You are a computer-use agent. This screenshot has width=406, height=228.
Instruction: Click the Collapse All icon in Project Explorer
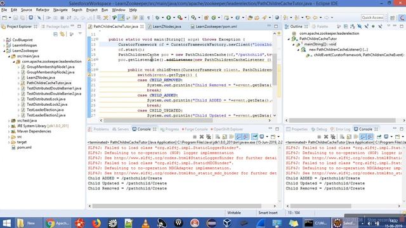(55, 34)
